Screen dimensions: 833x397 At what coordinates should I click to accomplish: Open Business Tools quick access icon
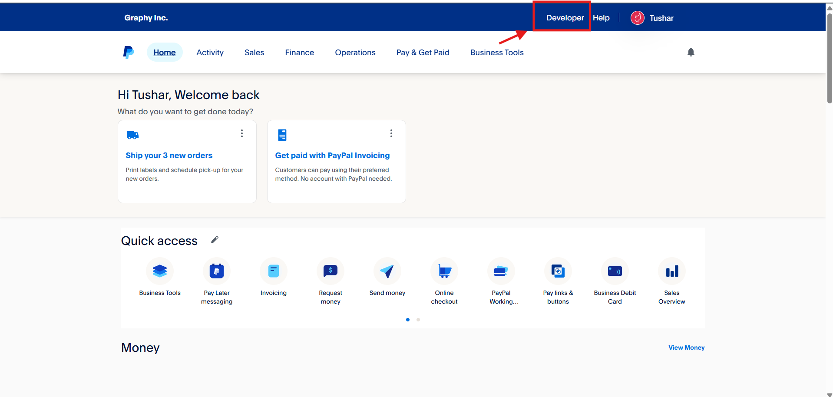tap(159, 271)
